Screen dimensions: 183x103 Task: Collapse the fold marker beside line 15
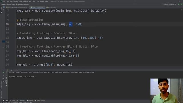point(3,47)
